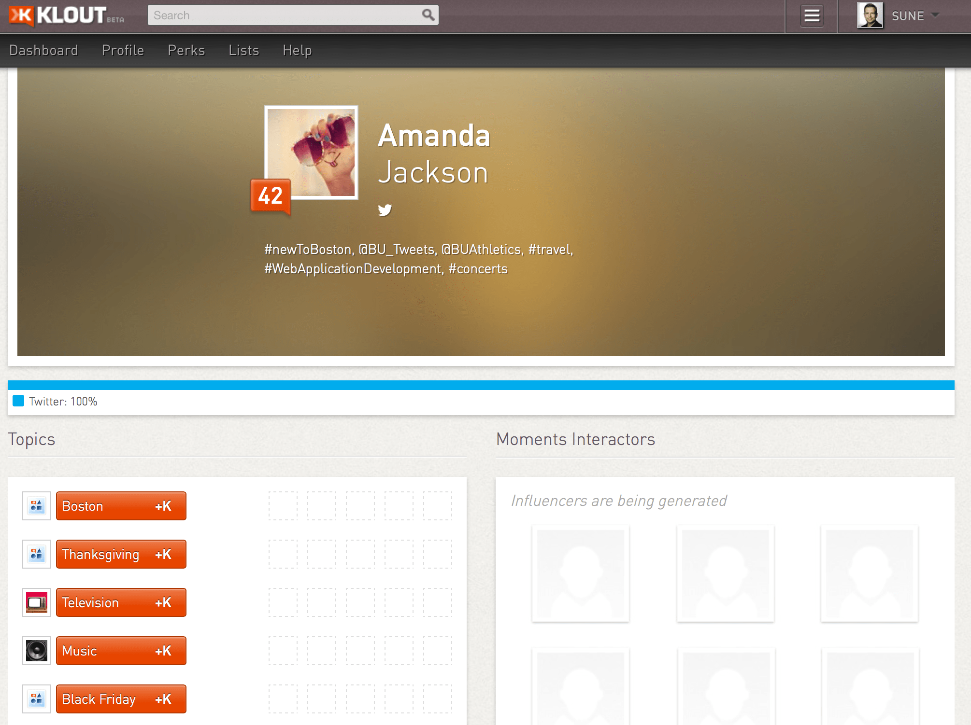Click Amanda's Twitter bird icon
Image resolution: width=971 pixels, height=725 pixels.
click(x=385, y=209)
